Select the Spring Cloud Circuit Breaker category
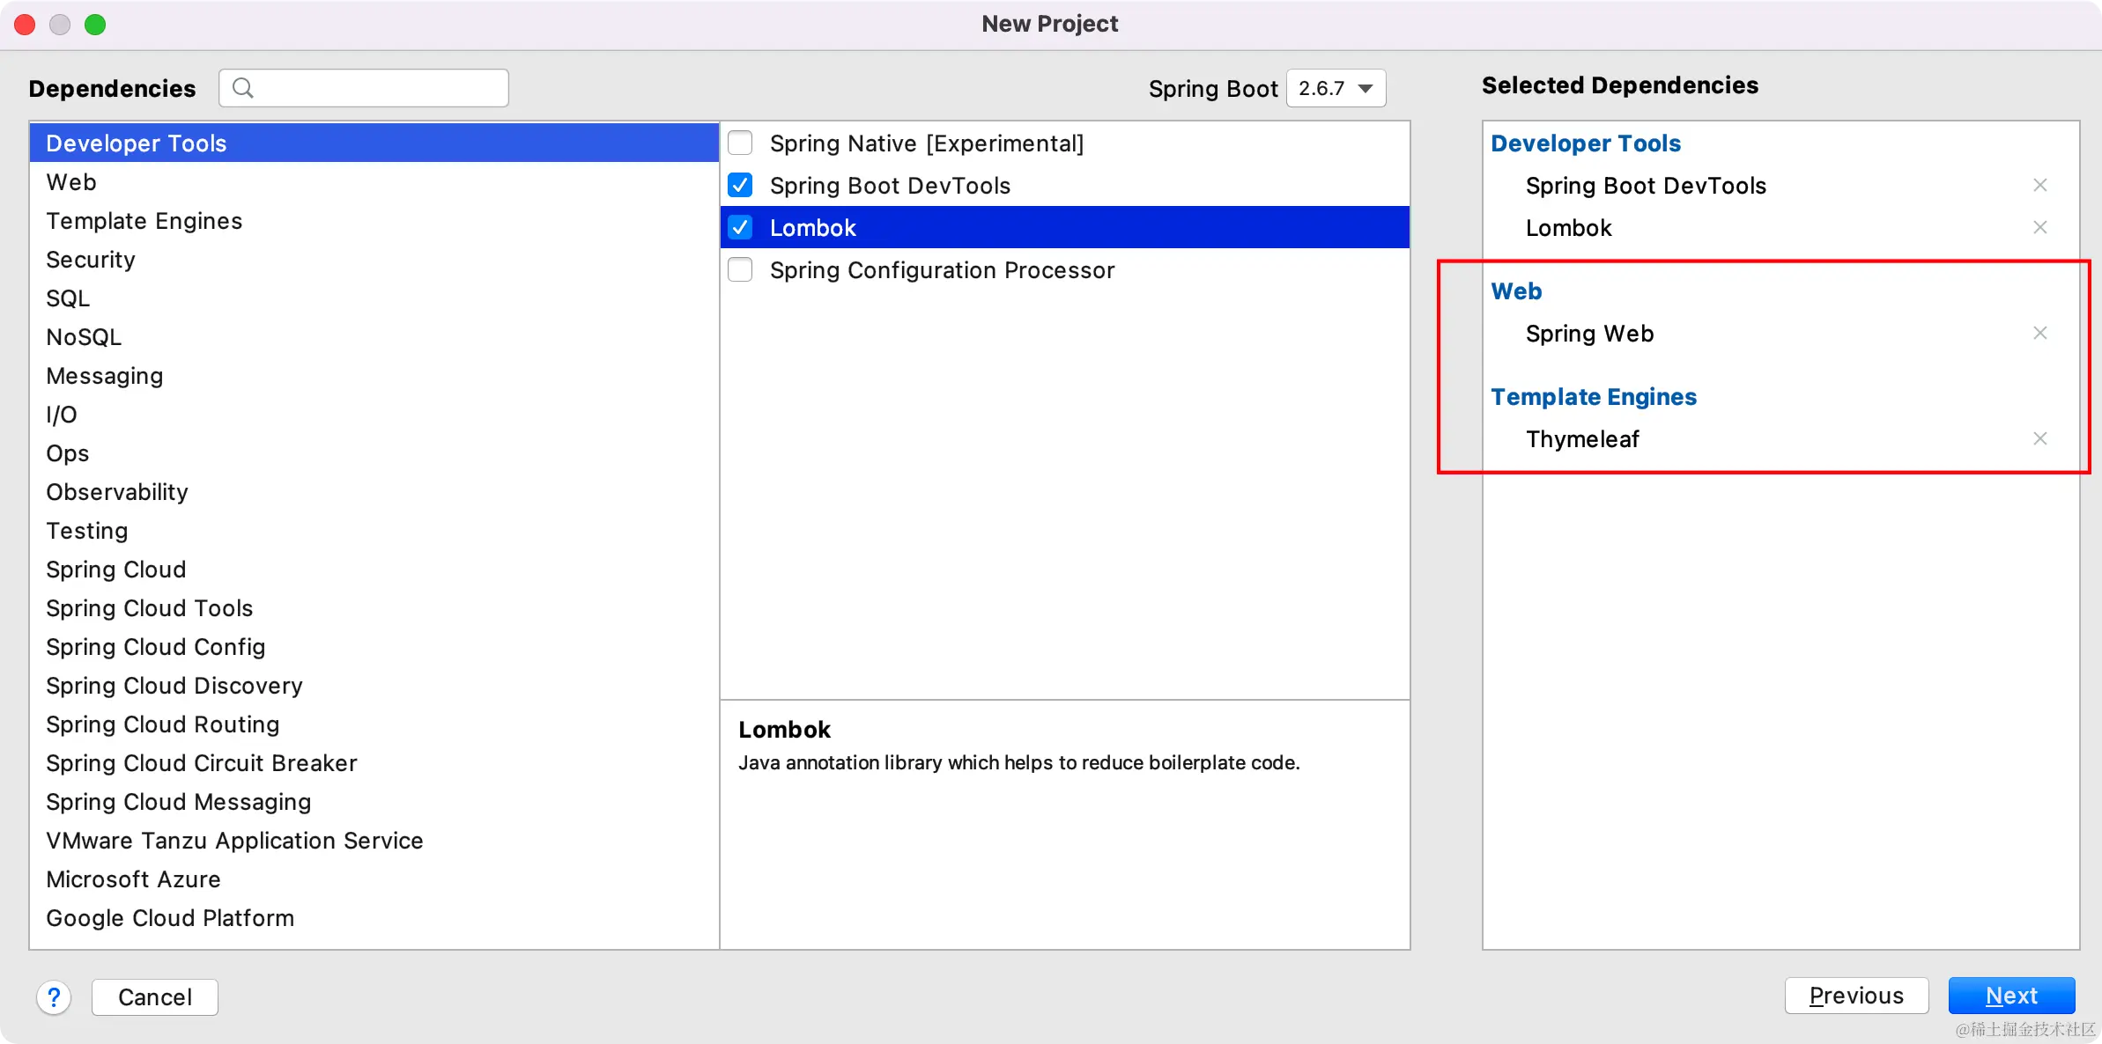The height and width of the screenshot is (1044, 2102). pos(374,763)
